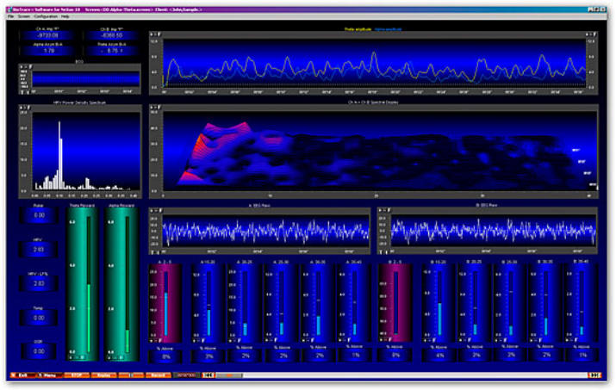Open the File menu

point(10,17)
